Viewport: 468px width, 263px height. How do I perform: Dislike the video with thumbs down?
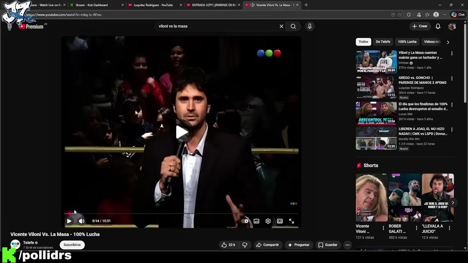pos(245,245)
